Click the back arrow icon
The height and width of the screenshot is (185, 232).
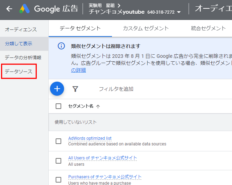[x=9, y=9]
